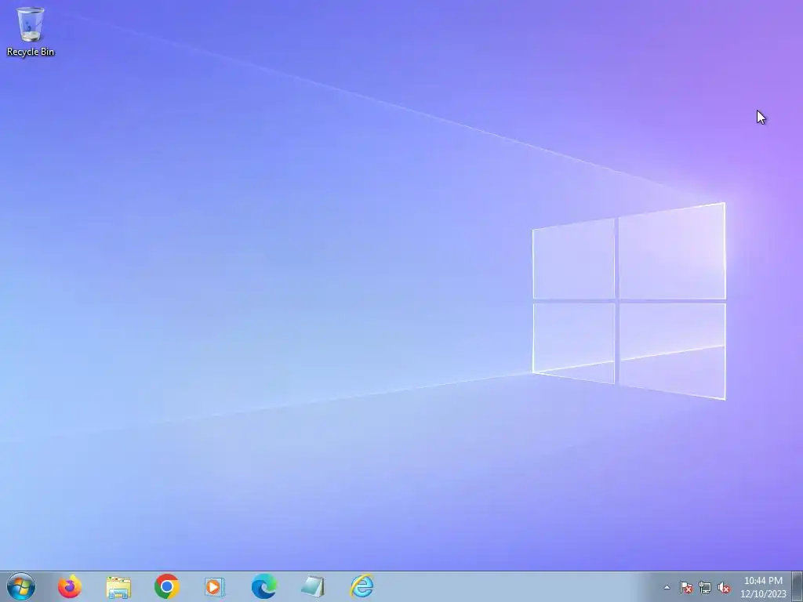Click the network status tray icon
Viewport: 803px width, 602px height.
705,588
